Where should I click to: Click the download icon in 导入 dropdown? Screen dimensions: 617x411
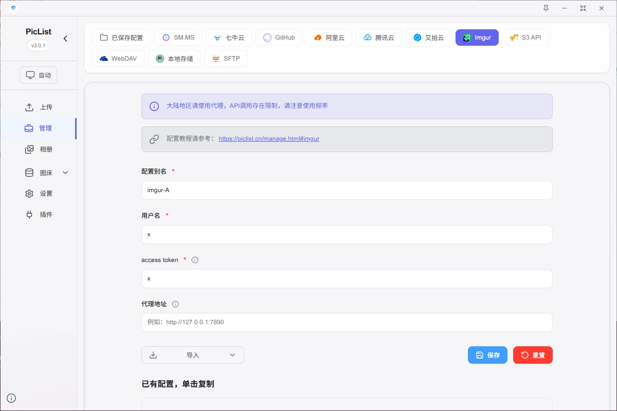(x=153, y=355)
